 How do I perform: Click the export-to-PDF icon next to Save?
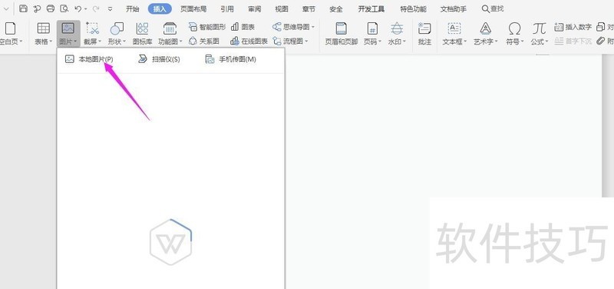[37, 8]
